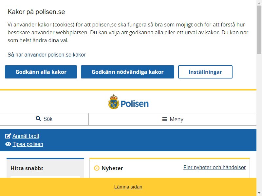Expand the Meny navigation
Image resolution: width=262 pixels, height=196 pixels.
(x=173, y=119)
